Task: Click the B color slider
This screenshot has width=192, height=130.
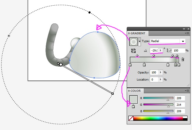Action: pos(158,111)
